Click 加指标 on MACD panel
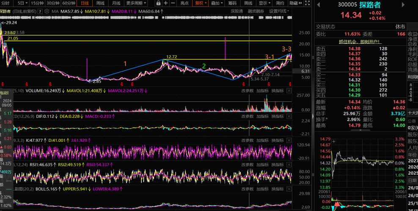418x211 pixels. pos(262,116)
